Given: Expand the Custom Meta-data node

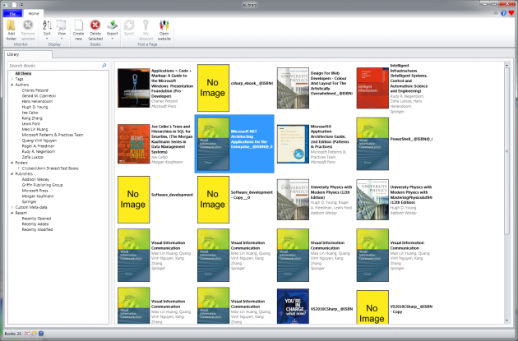Looking at the screenshot, I should coord(12,207).
